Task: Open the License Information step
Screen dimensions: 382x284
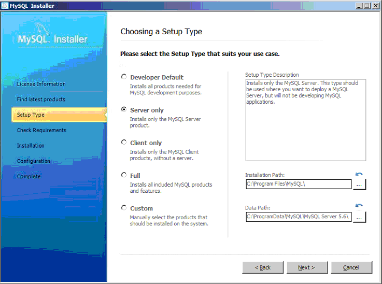Action: point(41,84)
